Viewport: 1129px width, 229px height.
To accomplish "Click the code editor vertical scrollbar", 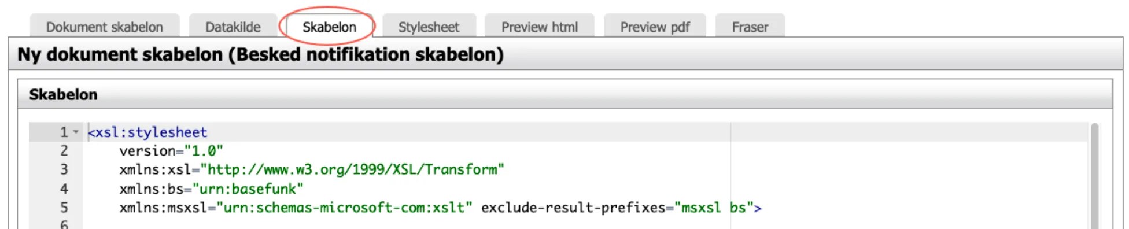I will [1094, 175].
